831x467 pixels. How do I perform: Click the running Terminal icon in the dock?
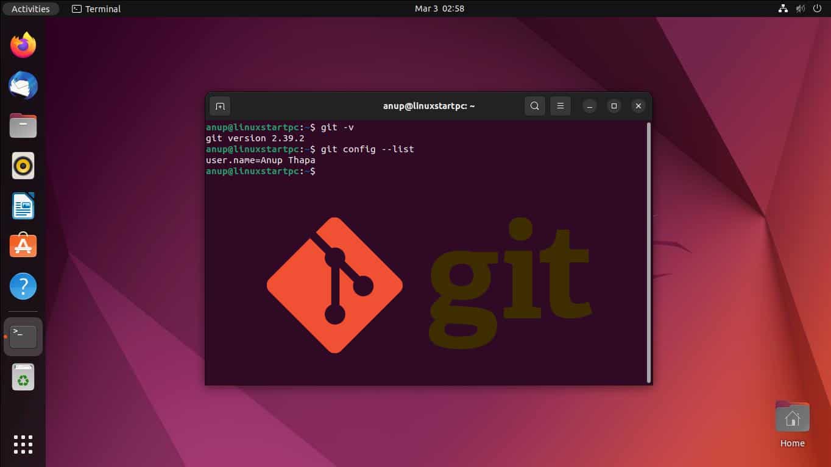[x=23, y=335]
